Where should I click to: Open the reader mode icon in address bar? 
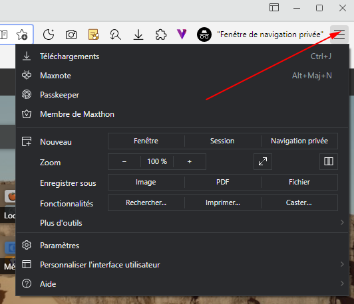4,35
